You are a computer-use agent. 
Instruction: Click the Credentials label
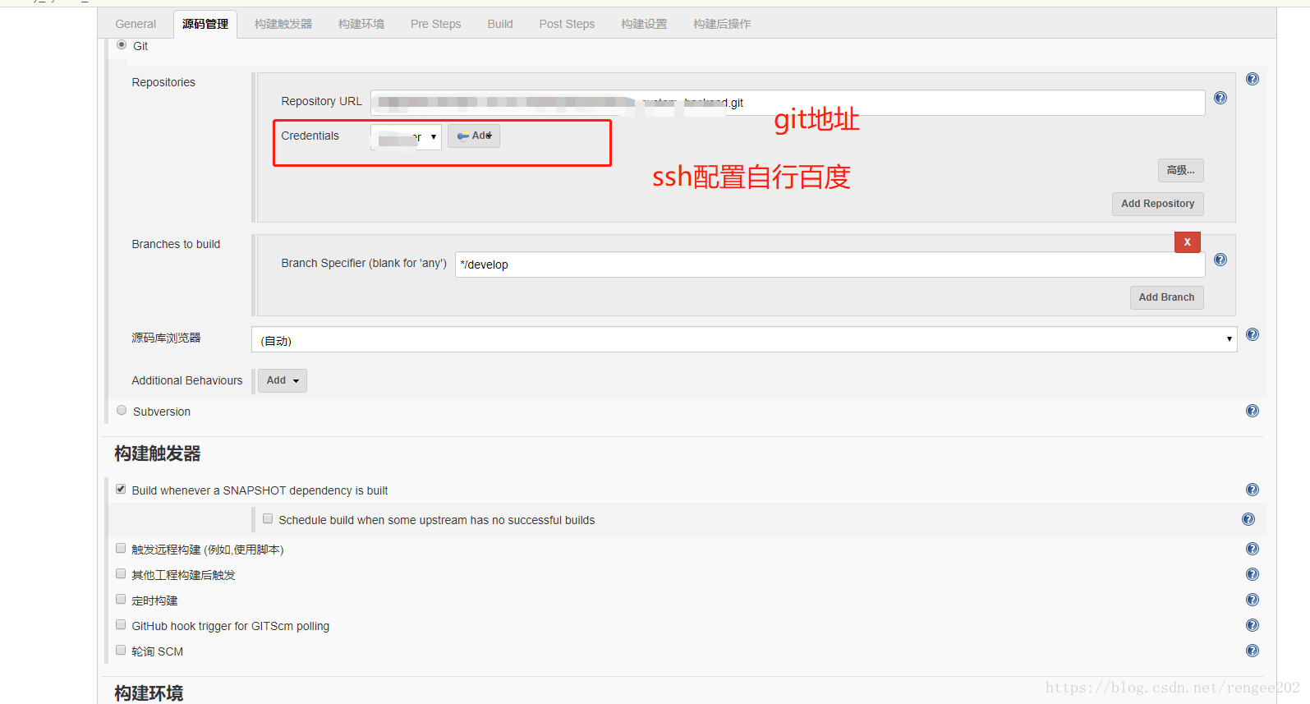310,136
